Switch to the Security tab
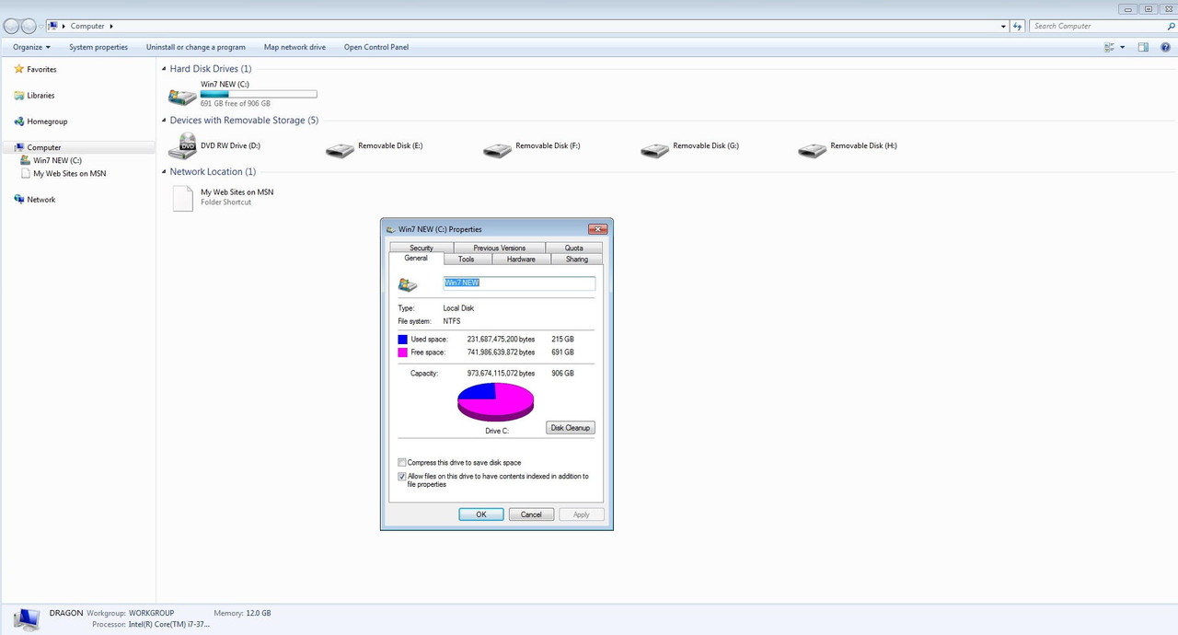The width and height of the screenshot is (1178, 635). click(x=422, y=248)
